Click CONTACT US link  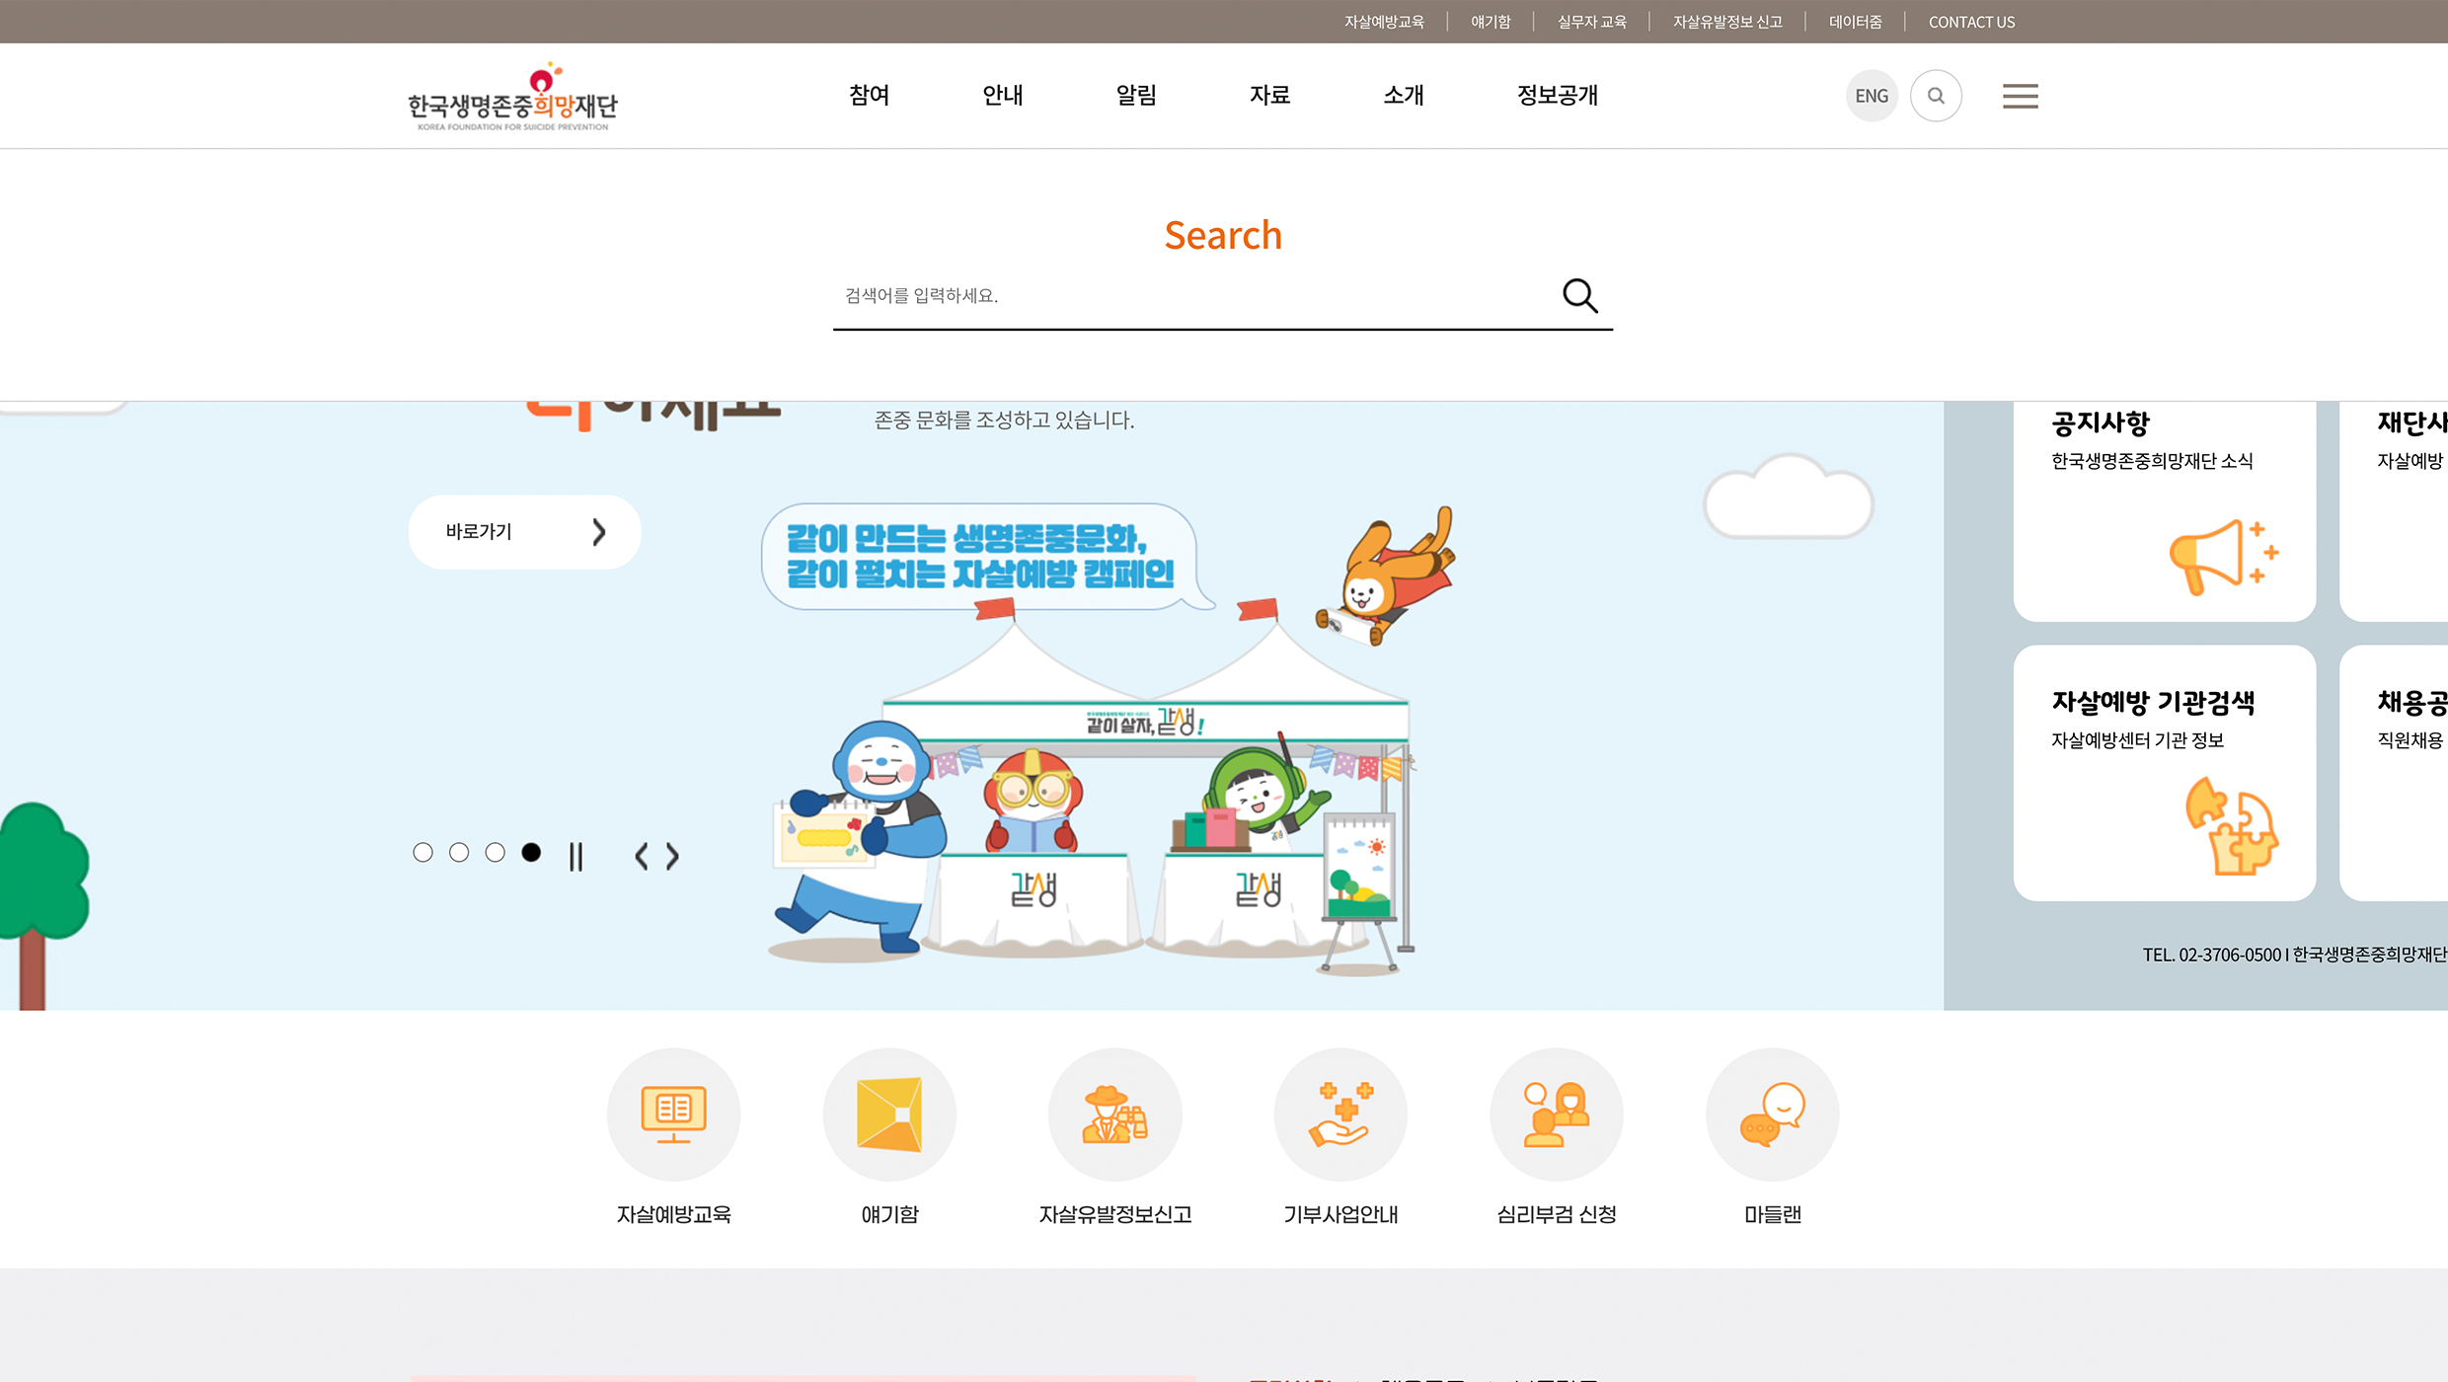1971,22
